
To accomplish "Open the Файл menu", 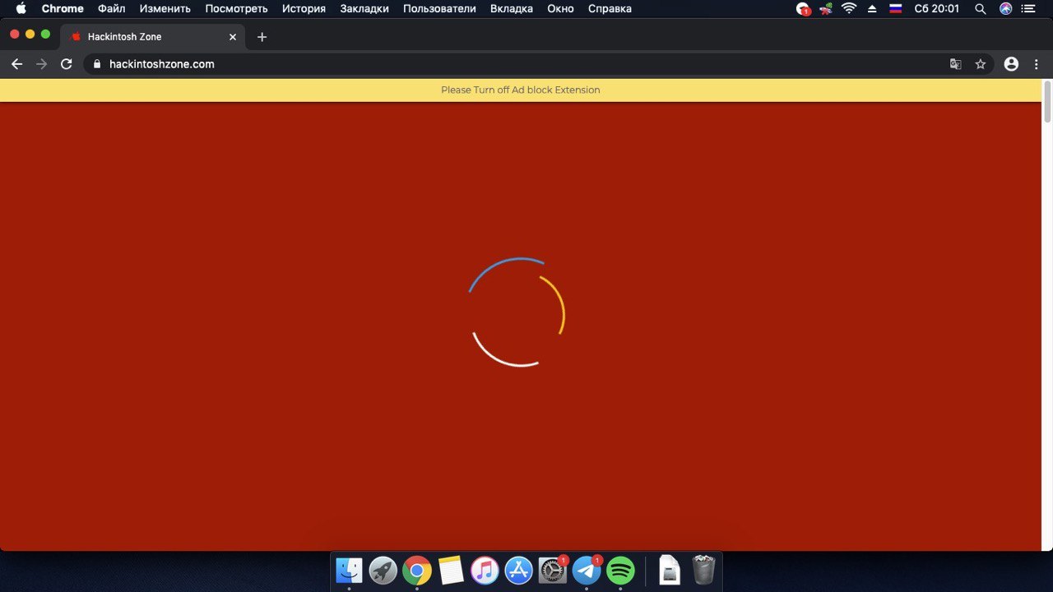I will pos(111,9).
